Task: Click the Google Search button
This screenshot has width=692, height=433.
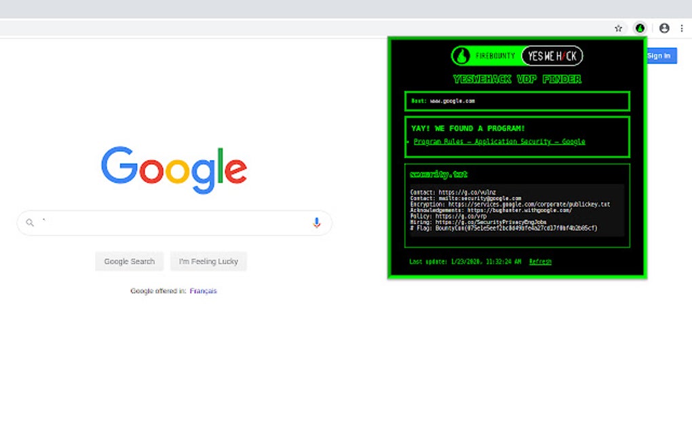Action: click(x=129, y=261)
